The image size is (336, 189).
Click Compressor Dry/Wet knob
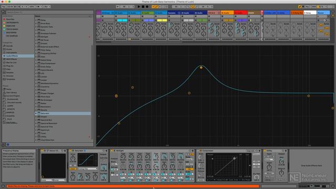(x=256, y=177)
